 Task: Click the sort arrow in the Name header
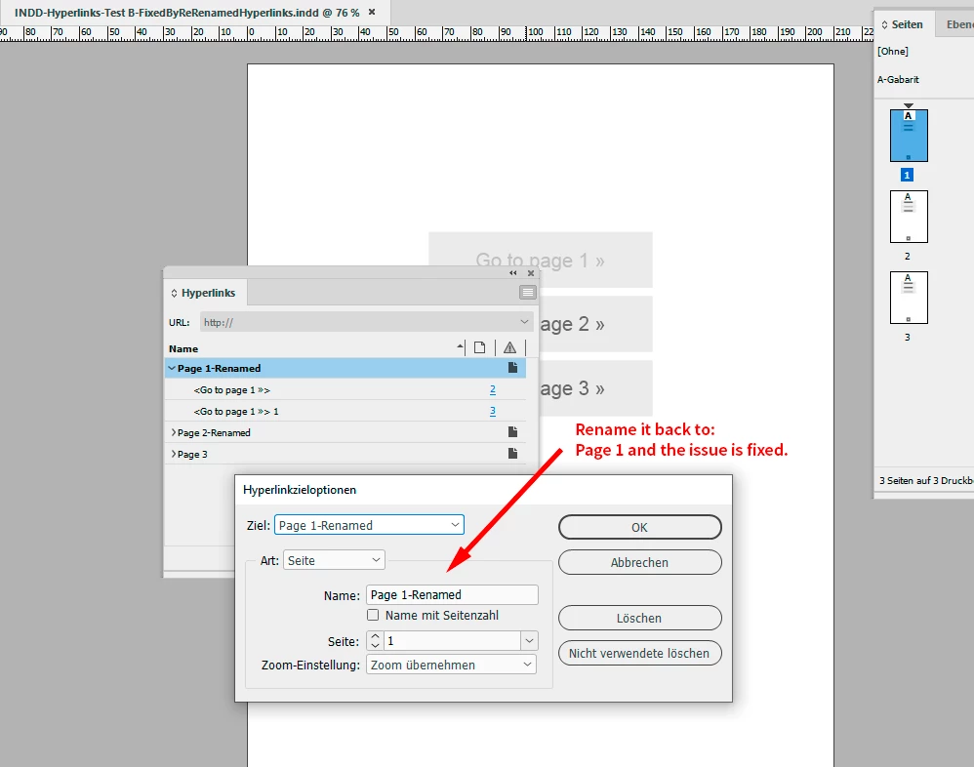click(x=460, y=346)
